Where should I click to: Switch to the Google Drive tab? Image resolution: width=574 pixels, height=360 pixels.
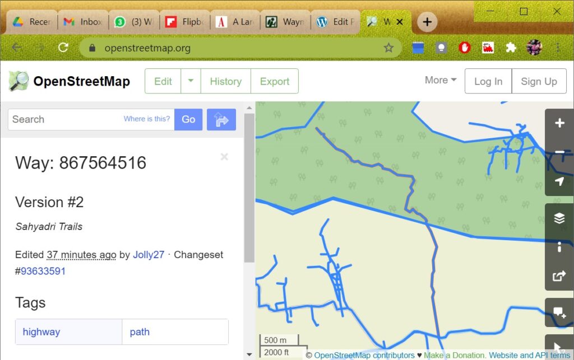[32, 22]
